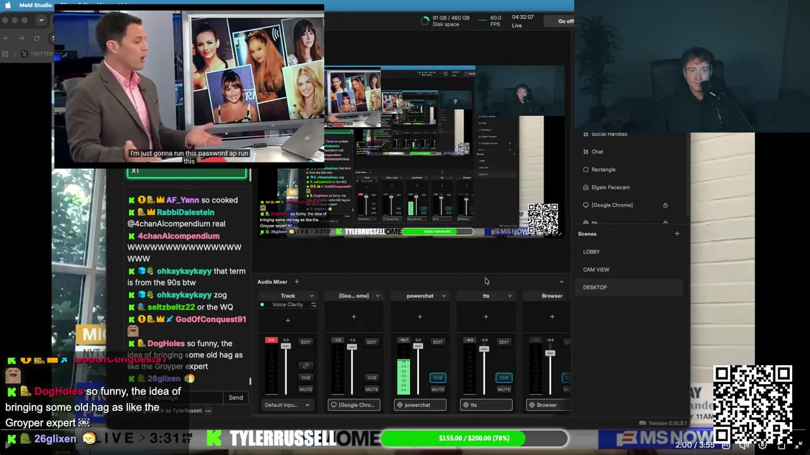Click the Track channel volume fader
This screenshot has width=810, height=455.
click(x=286, y=346)
